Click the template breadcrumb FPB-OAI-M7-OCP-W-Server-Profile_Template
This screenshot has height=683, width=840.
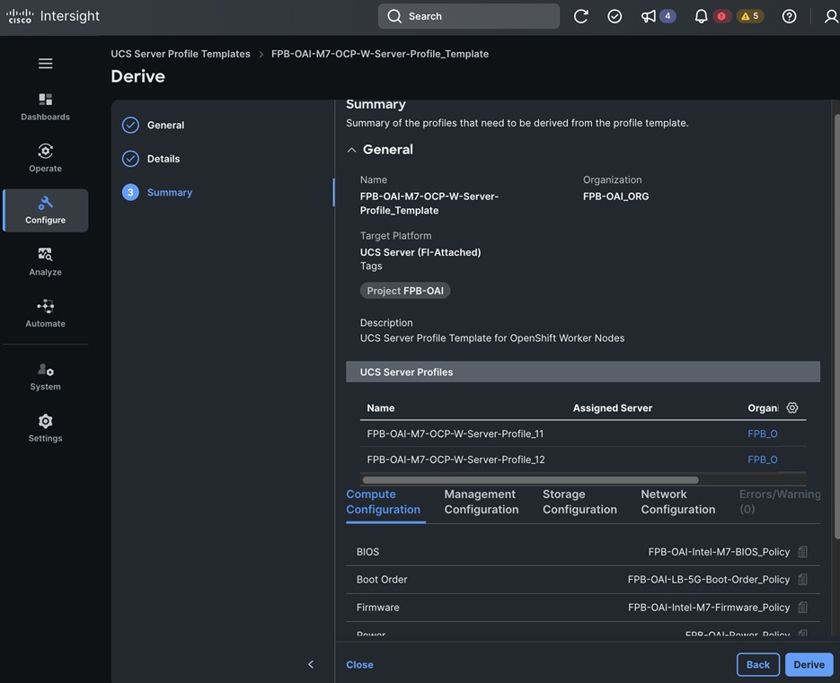click(x=380, y=54)
